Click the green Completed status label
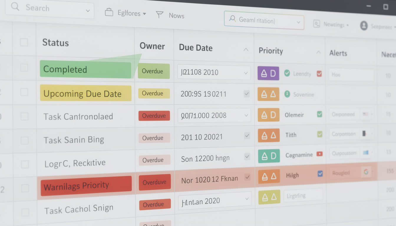 coord(85,69)
